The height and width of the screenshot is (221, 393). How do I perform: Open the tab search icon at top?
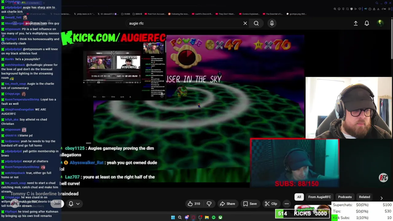(x=377, y=3)
